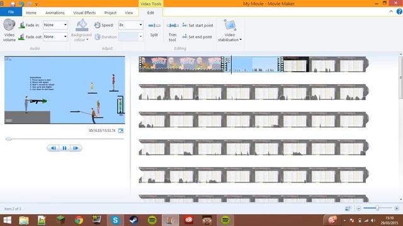
Task: Step to next frame
Action: (x=76, y=148)
